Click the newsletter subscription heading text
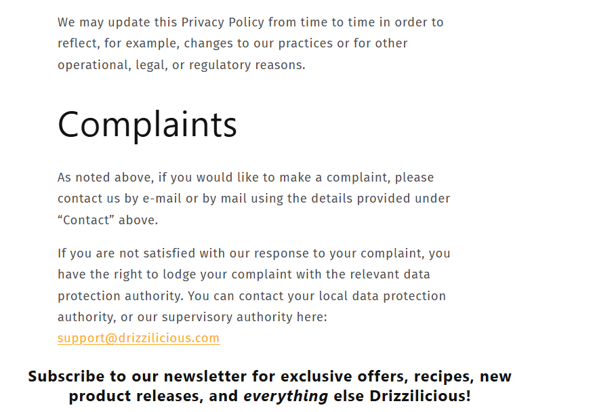 (x=270, y=386)
